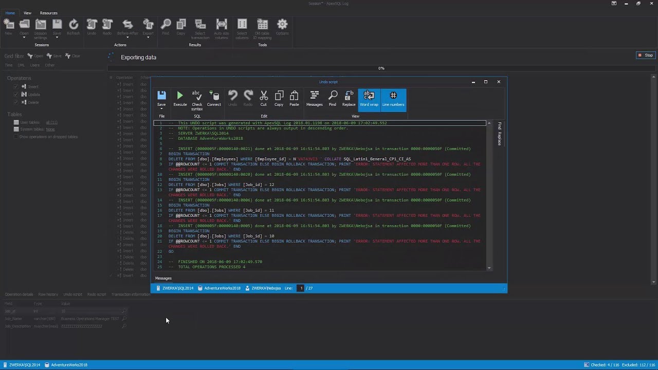Viewport: 658px width, 370px height.
Task: Click the Open session icon in main ribbon
Action: coord(24,24)
